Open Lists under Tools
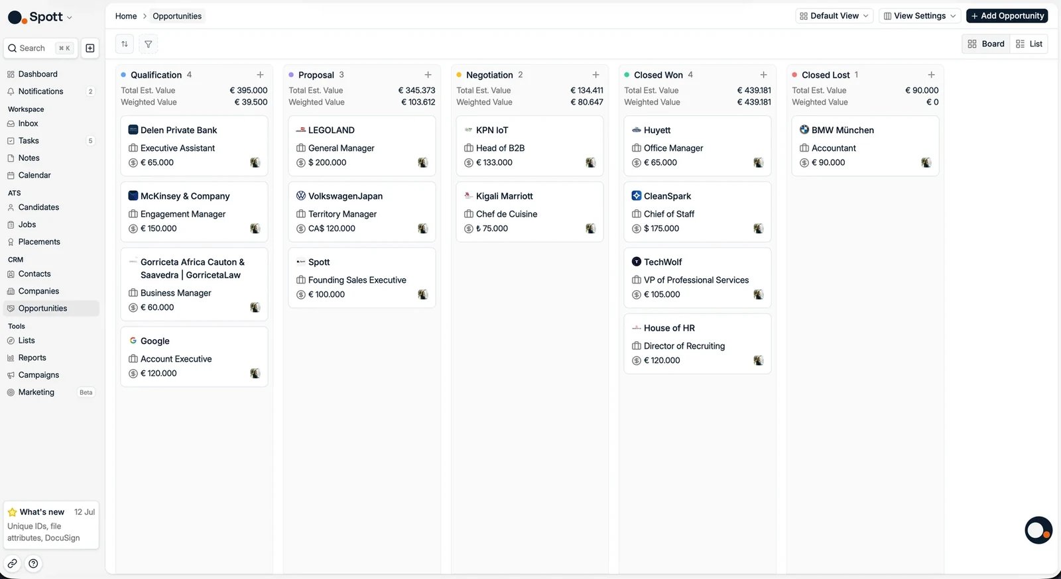 (x=51, y=341)
